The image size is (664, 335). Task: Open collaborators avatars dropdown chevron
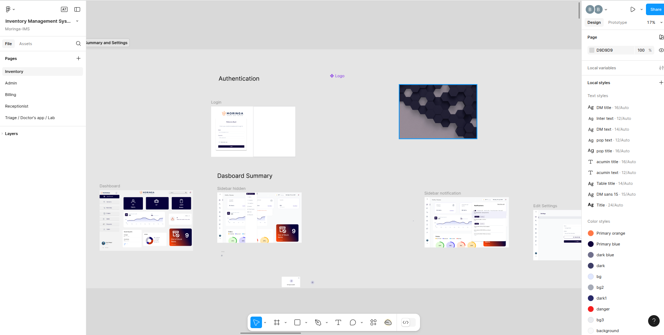click(606, 9)
